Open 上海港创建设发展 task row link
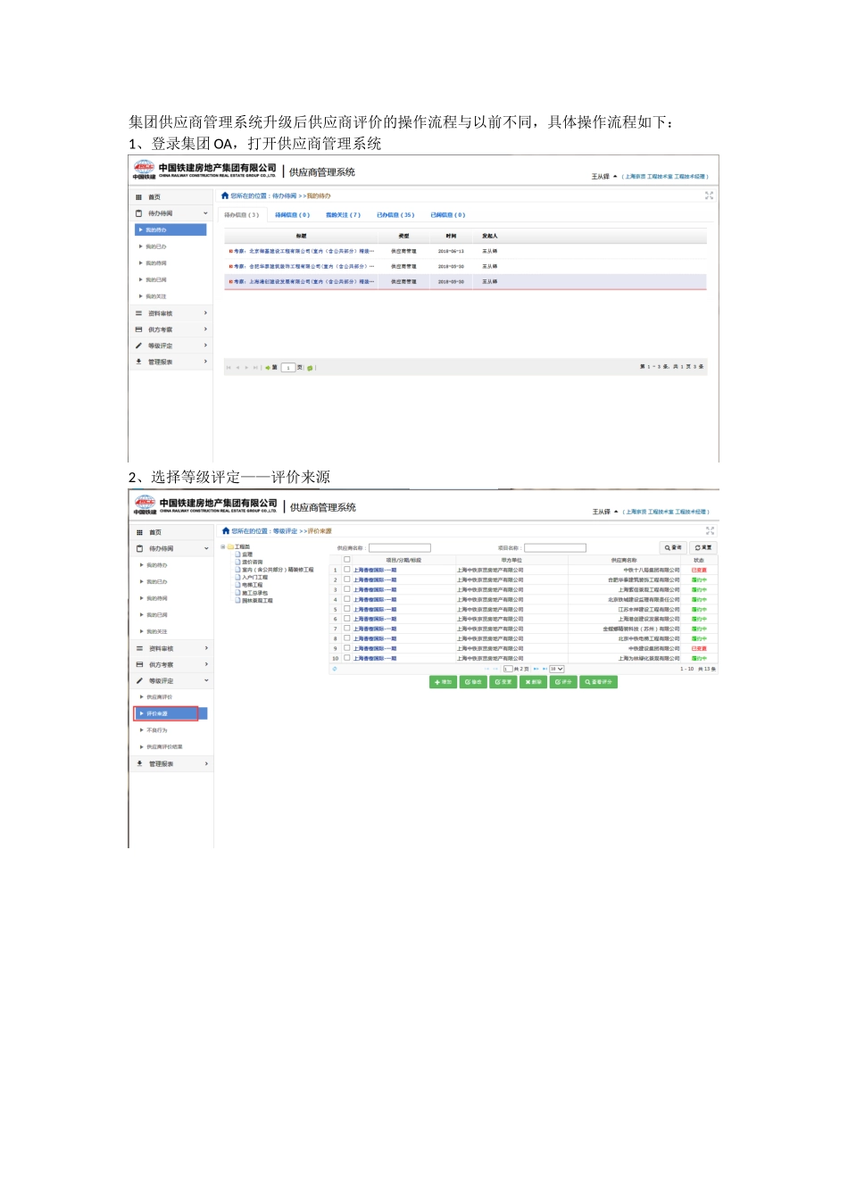Image resolution: width=848 pixels, height=1200 pixels. click(x=303, y=282)
